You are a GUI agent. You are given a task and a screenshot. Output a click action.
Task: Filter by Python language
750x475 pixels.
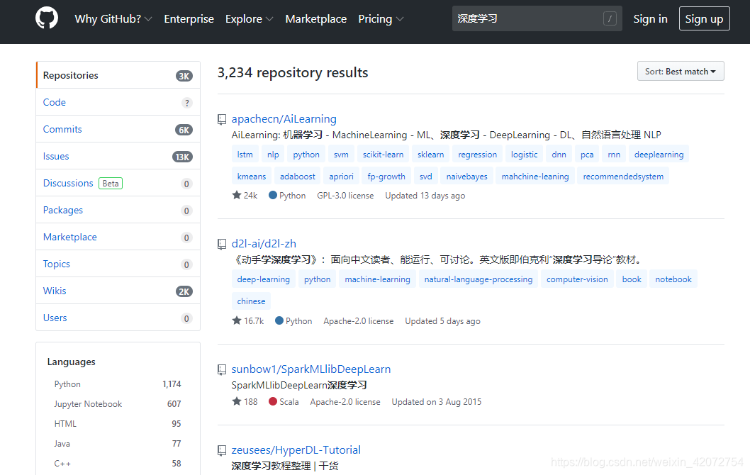coord(118,384)
